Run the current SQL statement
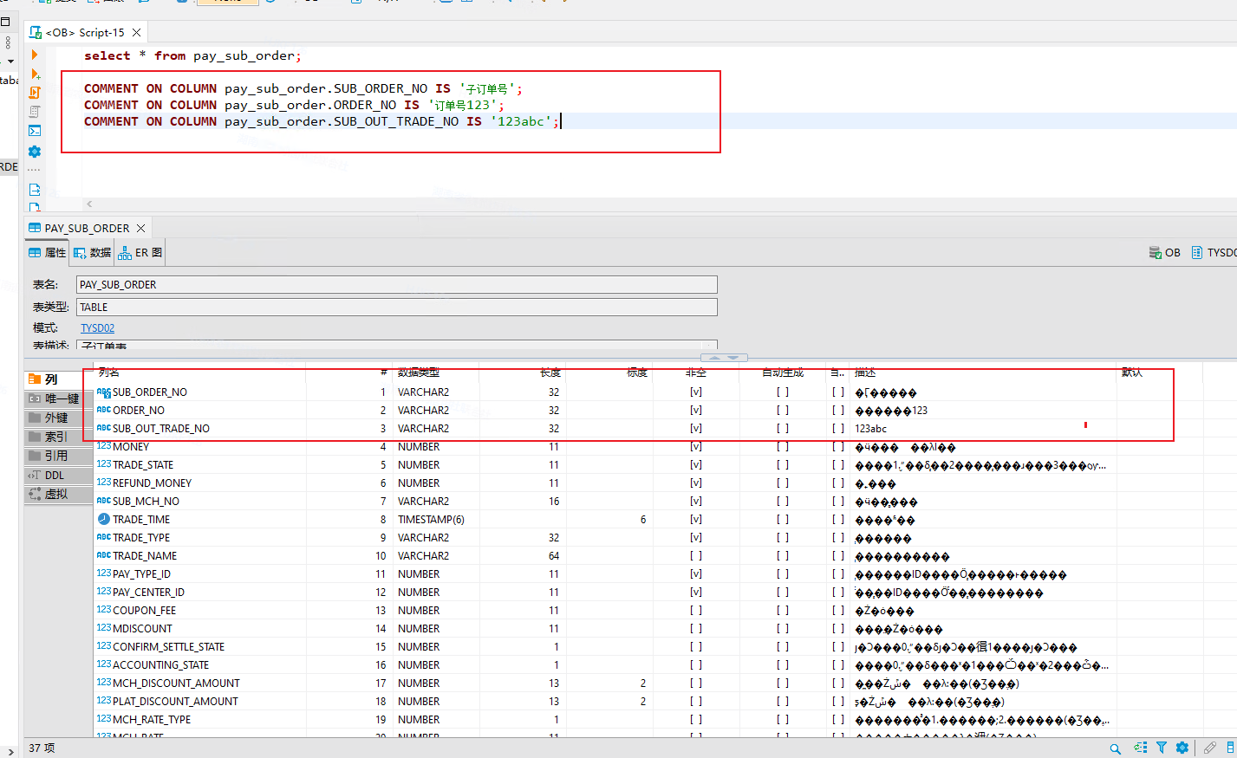 coord(35,55)
